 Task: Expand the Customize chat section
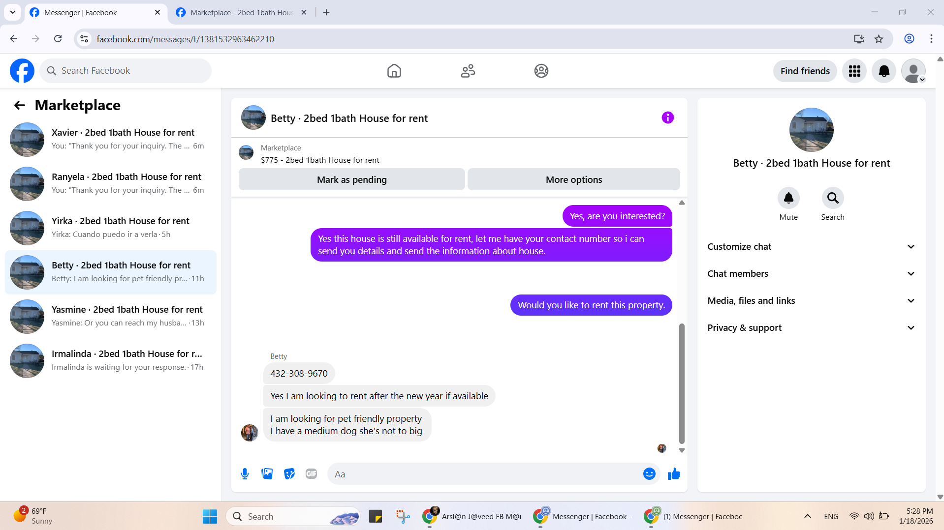pyautogui.click(x=811, y=247)
